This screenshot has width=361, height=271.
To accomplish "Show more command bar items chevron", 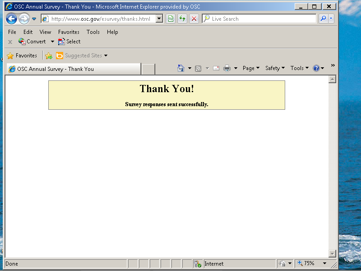I will click(x=333, y=65).
